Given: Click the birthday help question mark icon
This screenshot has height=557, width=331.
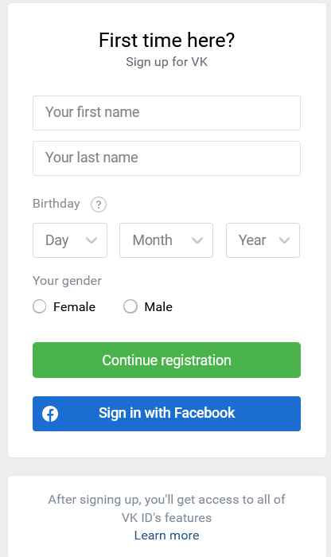Looking at the screenshot, I should [99, 204].
